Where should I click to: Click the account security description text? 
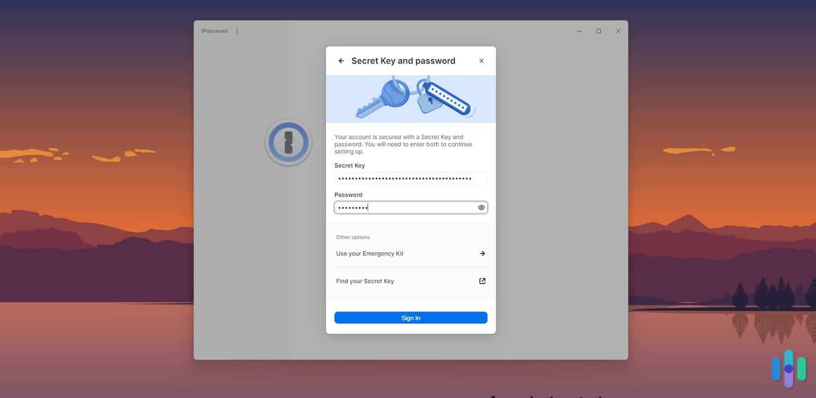[x=403, y=144]
